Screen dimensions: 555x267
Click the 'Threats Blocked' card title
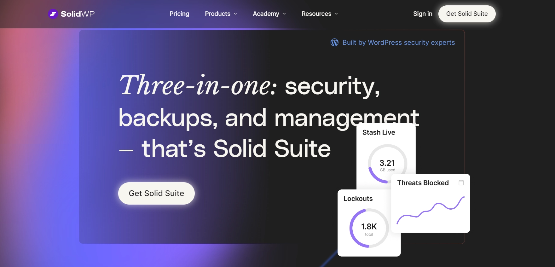(x=423, y=183)
